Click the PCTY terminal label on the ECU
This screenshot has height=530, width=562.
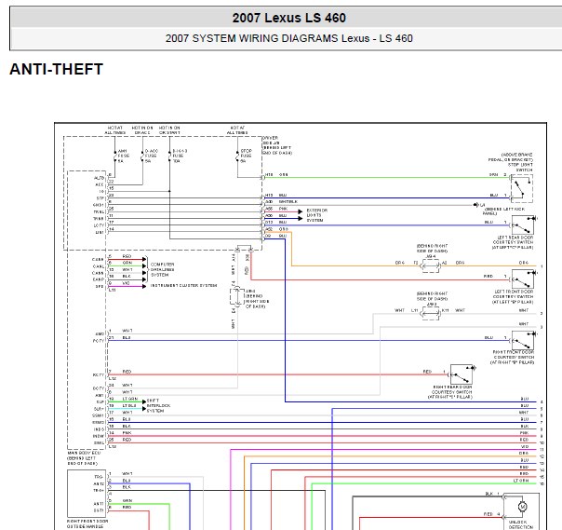click(99, 341)
